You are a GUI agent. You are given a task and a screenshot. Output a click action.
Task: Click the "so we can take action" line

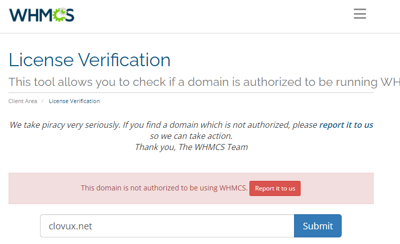click(x=191, y=136)
